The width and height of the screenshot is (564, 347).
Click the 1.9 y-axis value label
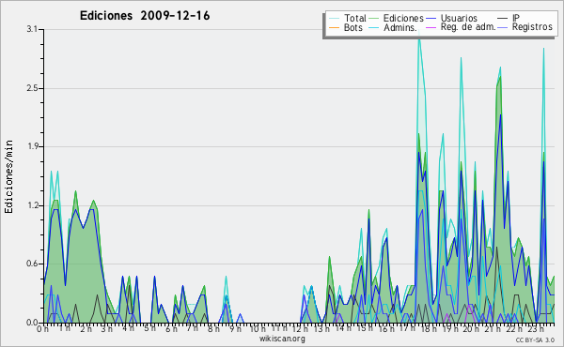point(32,146)
